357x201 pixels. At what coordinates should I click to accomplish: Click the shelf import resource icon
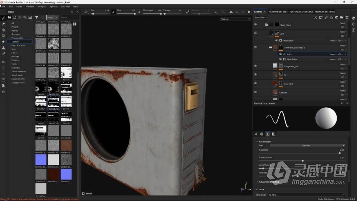(30, 17)
